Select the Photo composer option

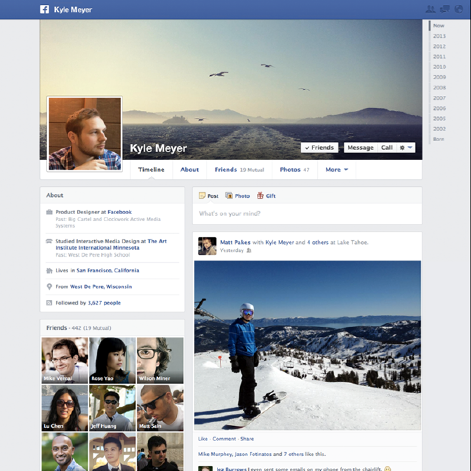click(x=238, y=196)
